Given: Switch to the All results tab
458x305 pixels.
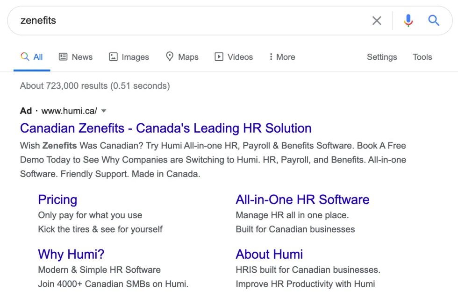Looking at the screenshot, I should coord(32,57).
